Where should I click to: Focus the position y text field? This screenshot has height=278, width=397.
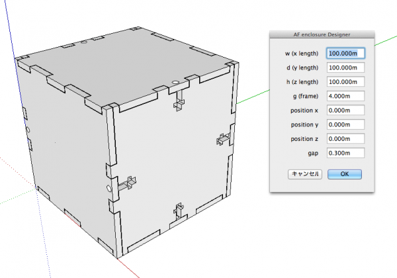(345, 124)
